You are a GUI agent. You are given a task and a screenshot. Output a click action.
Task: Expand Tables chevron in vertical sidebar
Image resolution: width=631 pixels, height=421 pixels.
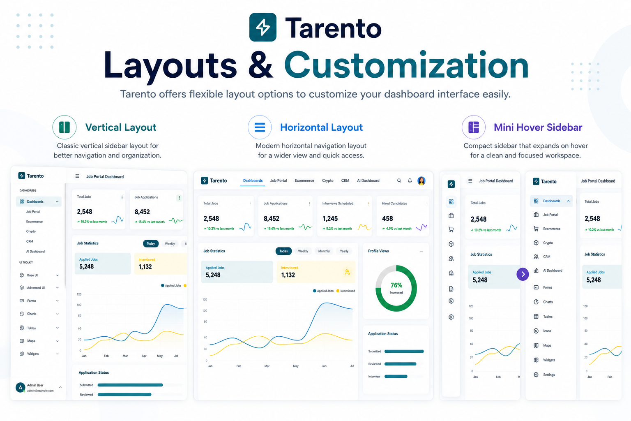click(x=57, y=328)
